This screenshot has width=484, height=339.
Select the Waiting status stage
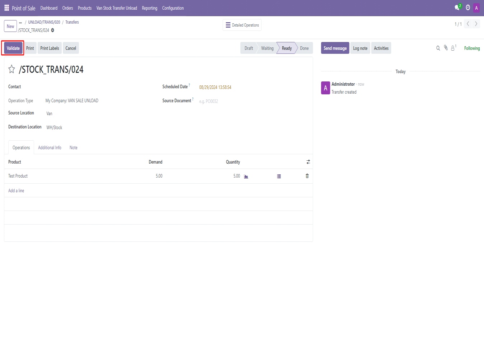pyautogui.click(x=267, y=48)
